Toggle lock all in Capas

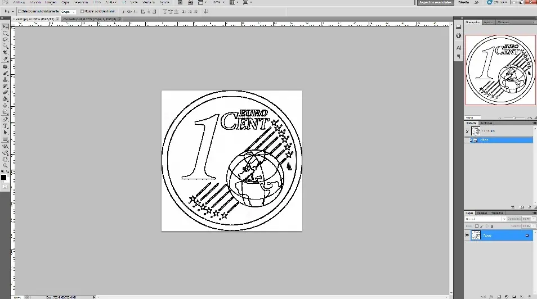pos(492,226)
